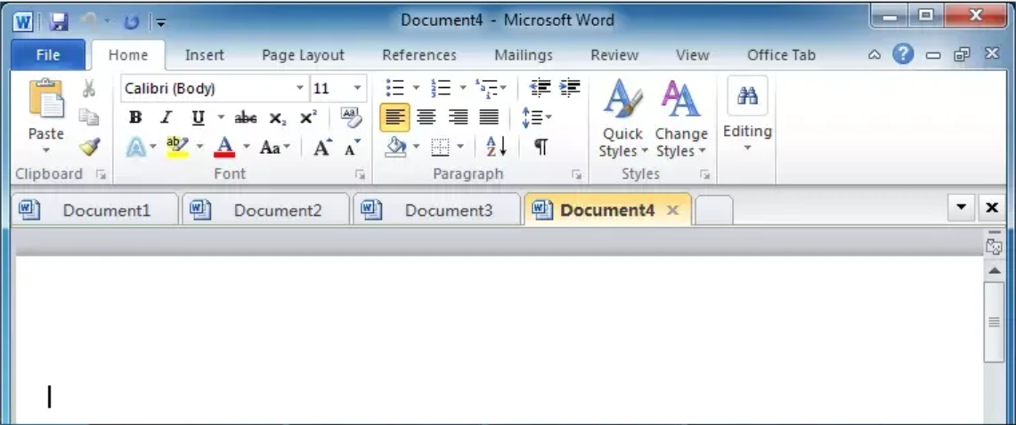The height and width of the screenshot is (425, 1016).
Task: Switch to the Page Layout tab
Action: (x=304, y=56)
